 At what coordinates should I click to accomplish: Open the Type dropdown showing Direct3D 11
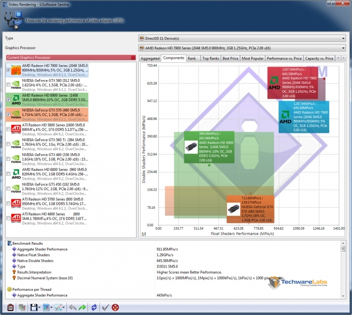point(242,38)
